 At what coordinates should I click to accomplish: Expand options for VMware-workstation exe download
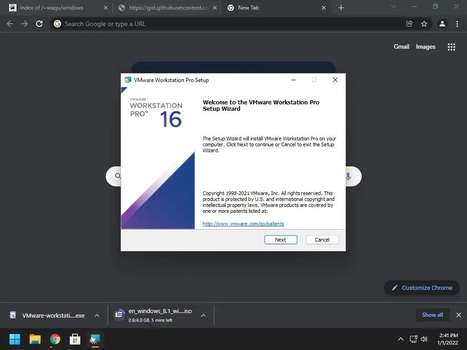(x=97, y=315)
